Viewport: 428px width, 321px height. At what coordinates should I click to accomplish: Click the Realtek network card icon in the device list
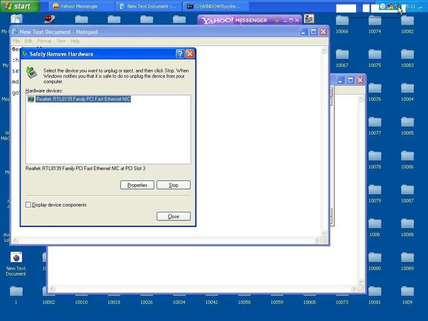(31, 99)
